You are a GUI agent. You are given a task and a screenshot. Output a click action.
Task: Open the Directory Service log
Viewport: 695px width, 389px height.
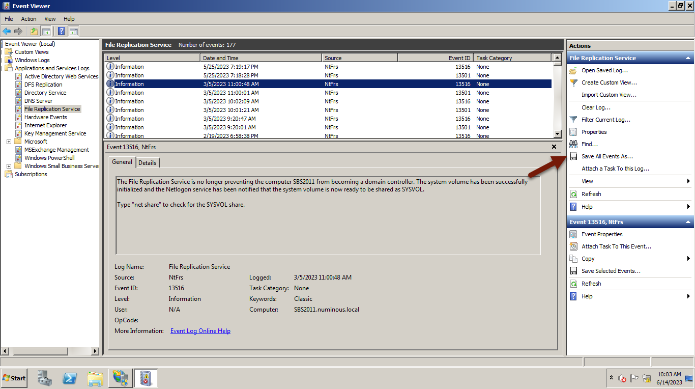[x=45, y=93]
